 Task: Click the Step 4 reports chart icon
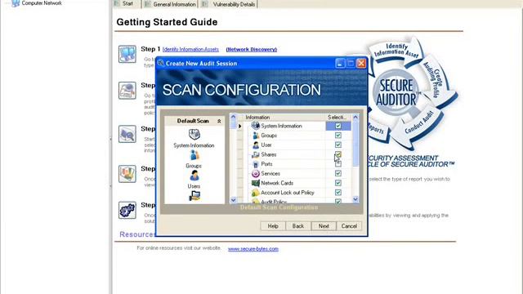pyautogui.click(x=127, y=174)
